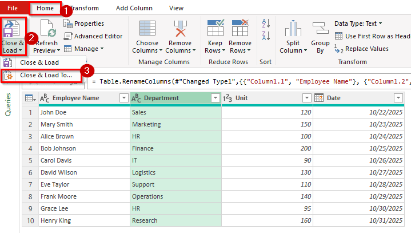Viewport: 411px width, 233px height.
Task: Select the Unit column header
Action: tap(267, 98)
